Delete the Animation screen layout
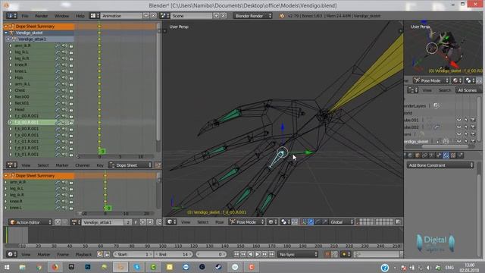Viewport: 485px width, 273px height. [153, 15]
